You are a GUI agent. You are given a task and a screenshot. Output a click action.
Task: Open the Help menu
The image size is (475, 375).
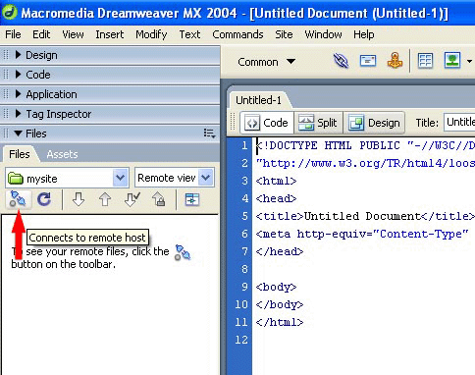[x=364, y=34]
